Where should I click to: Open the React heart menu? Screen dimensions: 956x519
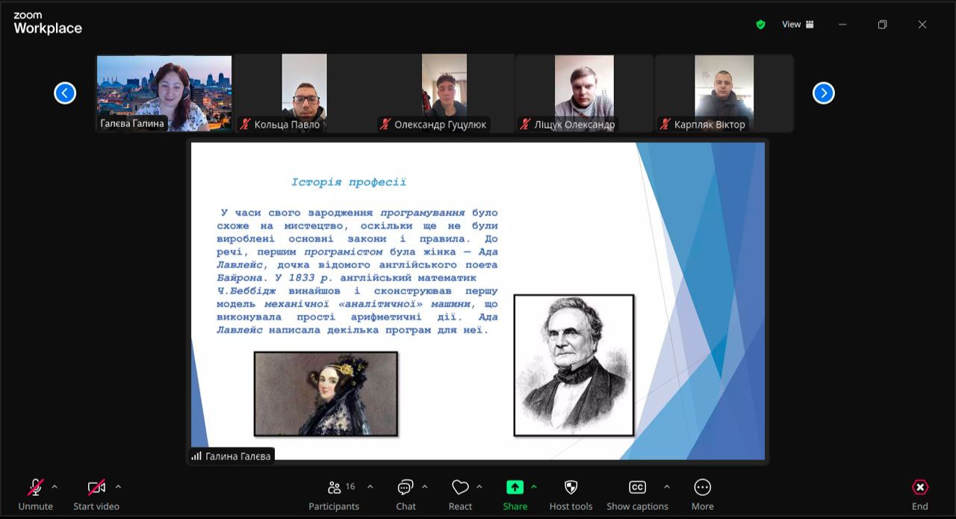pos(460,494)
